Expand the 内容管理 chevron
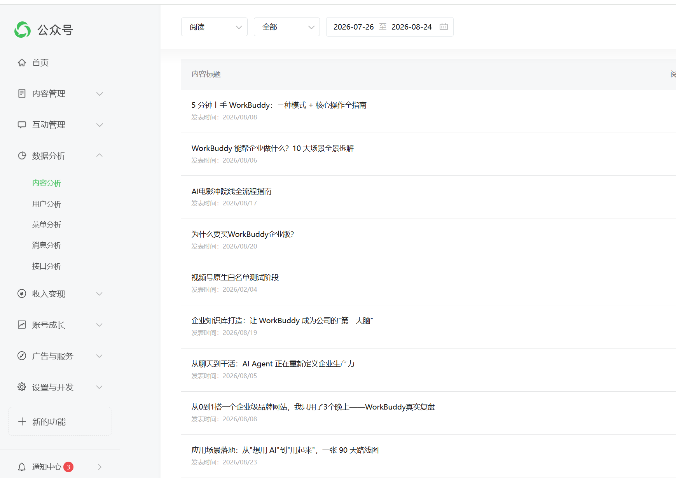This screenshot has width=676, height=478. pyautogui.click(x=100, y=94)
